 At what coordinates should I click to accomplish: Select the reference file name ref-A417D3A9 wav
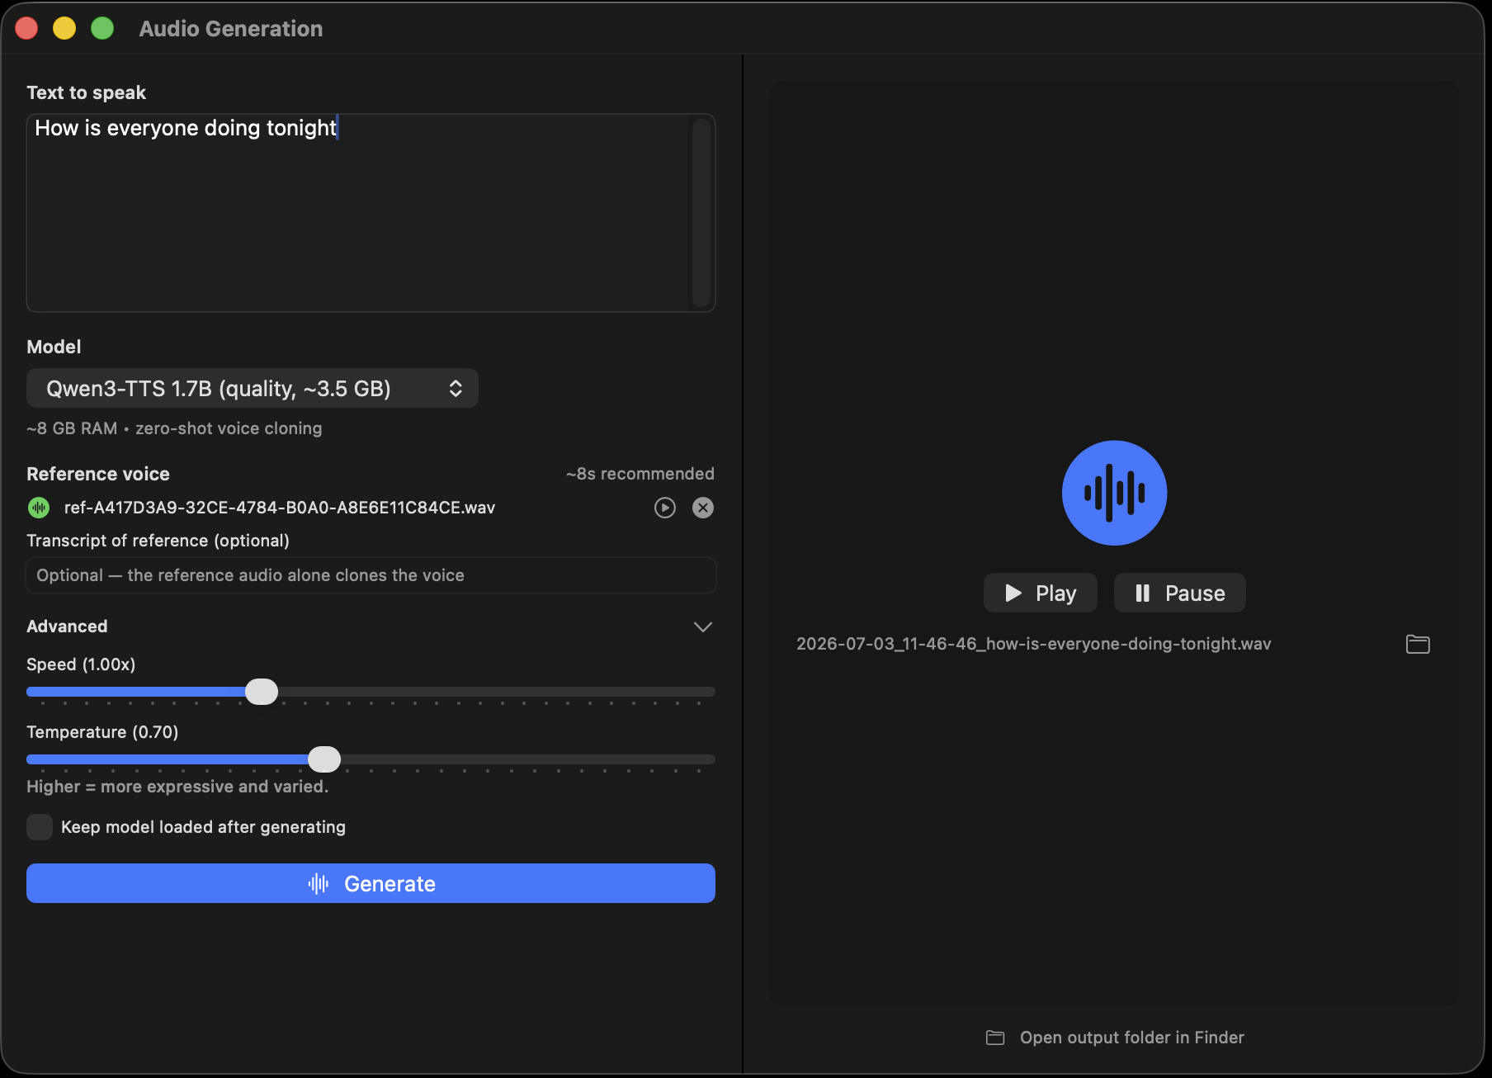[280, 508]
